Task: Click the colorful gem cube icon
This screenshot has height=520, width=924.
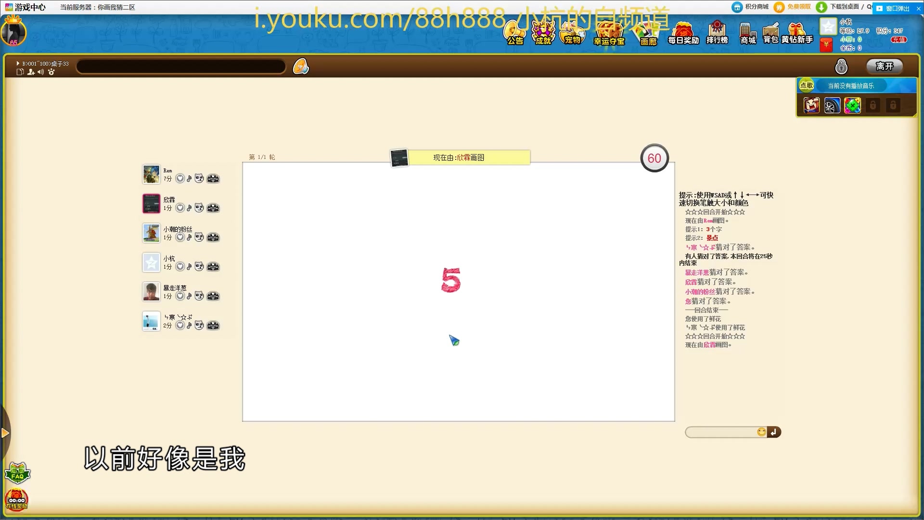Action: click(x=852, y=105)
